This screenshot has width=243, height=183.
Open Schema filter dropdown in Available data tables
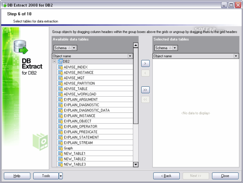click(74, 48)
